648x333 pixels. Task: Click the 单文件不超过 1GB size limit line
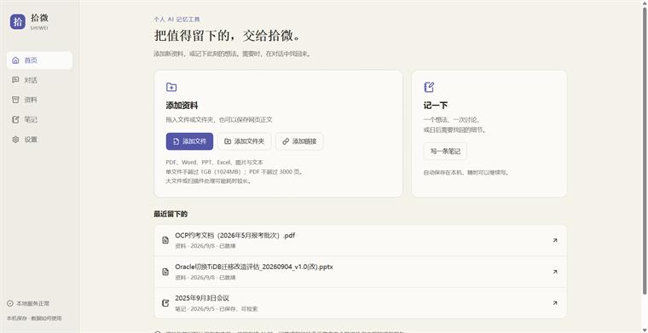pyautogui.click(x=234, y=172)
